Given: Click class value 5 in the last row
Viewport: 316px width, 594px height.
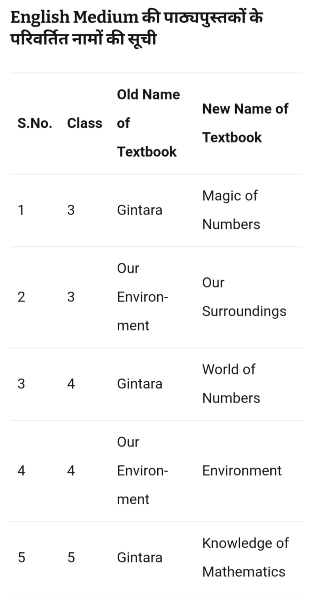Looking at the screenshot, I should pos(71,557).
